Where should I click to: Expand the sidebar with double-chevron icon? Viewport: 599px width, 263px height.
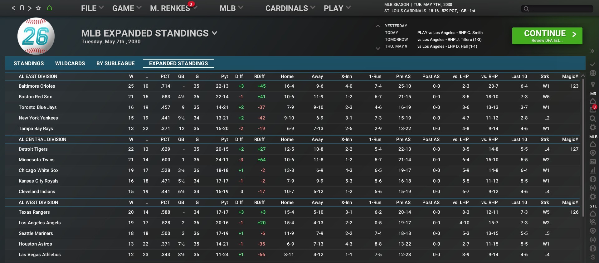592,51
